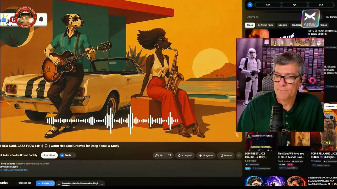Screen dimensions: 337x189
Task: Click the Preguntar sparkle button
Action: click(x=206, y=155)
